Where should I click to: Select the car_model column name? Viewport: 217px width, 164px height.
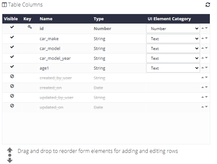(50, 48)
